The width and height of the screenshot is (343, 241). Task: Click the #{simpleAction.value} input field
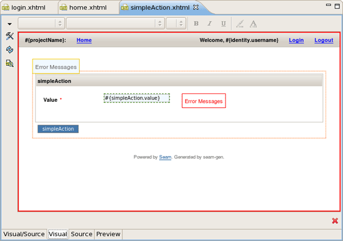point(137,98)
